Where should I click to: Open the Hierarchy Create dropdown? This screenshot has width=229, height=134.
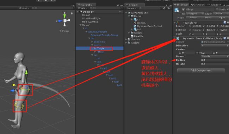pos(82,8)
